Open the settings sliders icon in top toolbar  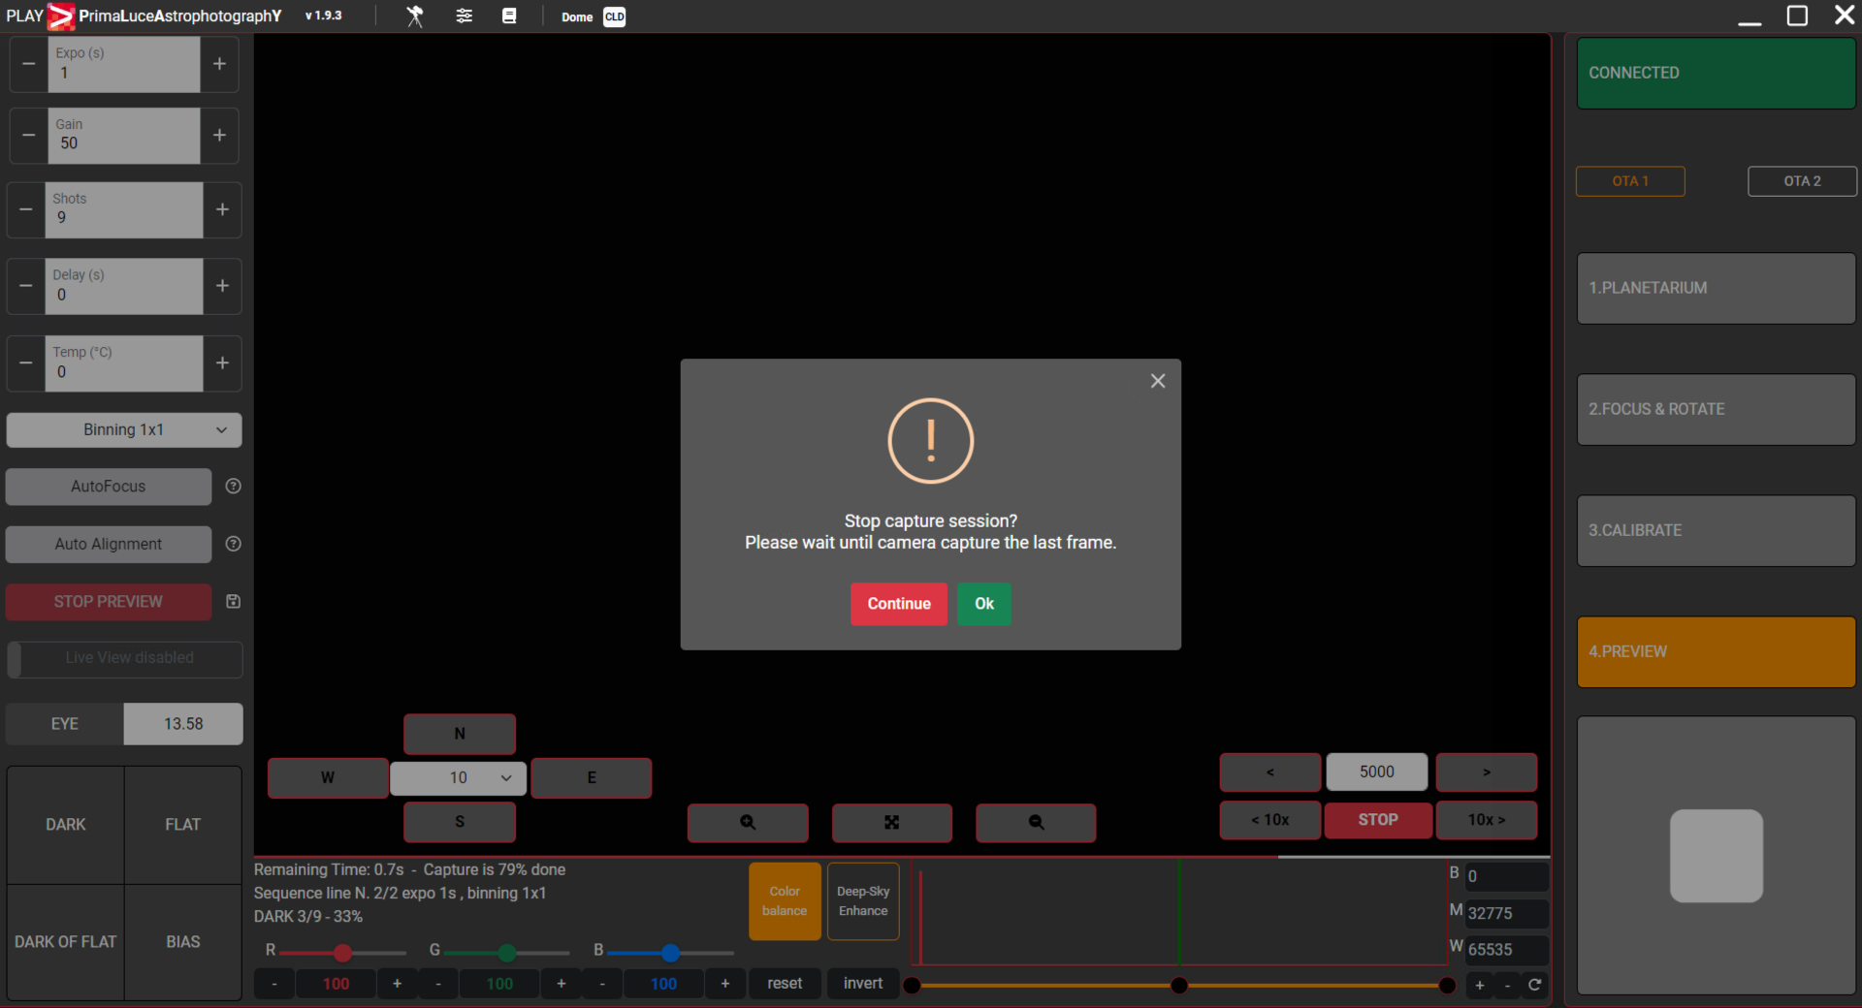[x=465, y=16]
